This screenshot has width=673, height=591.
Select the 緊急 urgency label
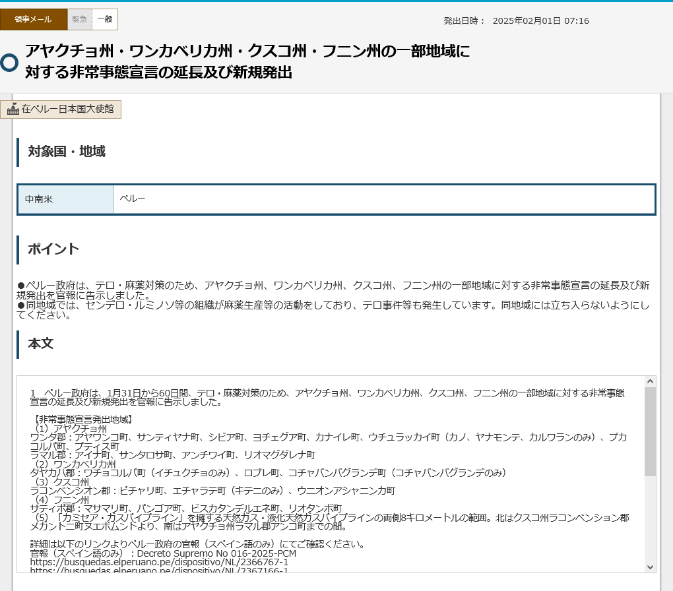click(79, 19)
